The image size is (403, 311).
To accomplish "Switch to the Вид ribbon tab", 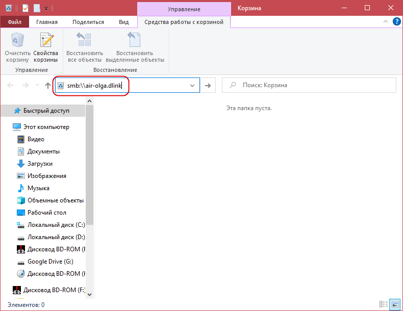I will click(123, 22).
